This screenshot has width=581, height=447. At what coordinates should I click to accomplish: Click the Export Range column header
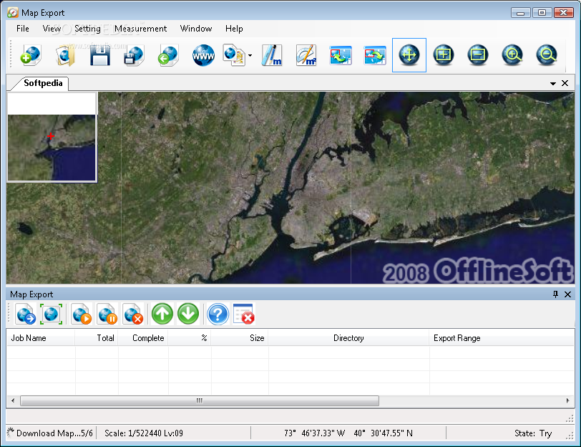(502, 338)
